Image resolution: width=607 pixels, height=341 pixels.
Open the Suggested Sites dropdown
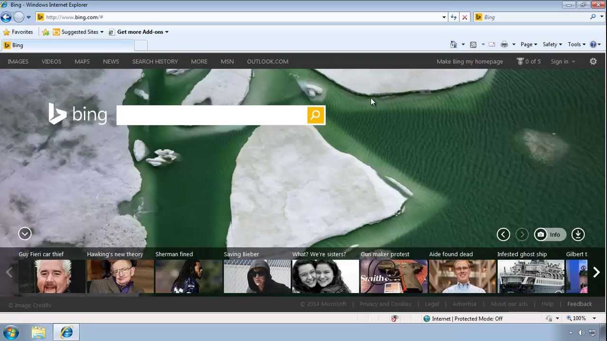pyautogui.click(x=78, y=32)
